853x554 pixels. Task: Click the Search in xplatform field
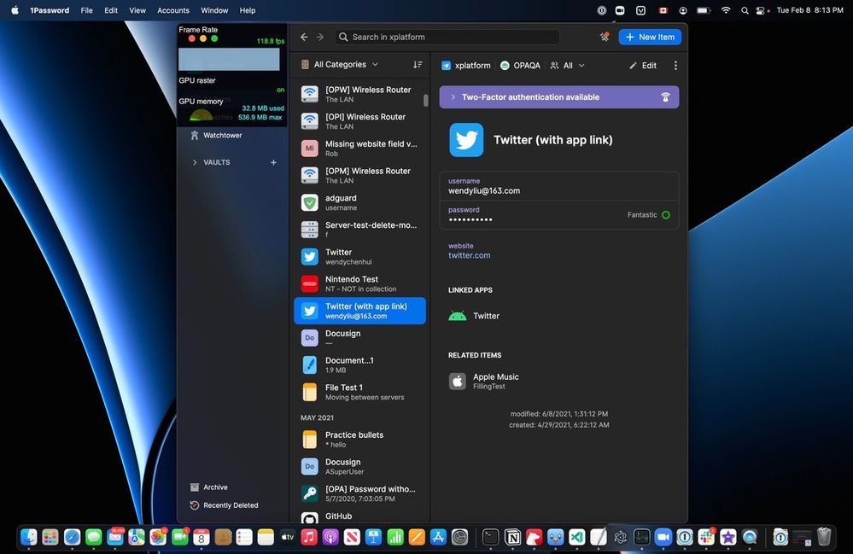448,37
